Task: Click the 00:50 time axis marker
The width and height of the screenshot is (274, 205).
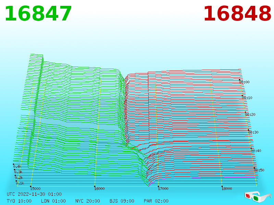Action: point(259,170)
